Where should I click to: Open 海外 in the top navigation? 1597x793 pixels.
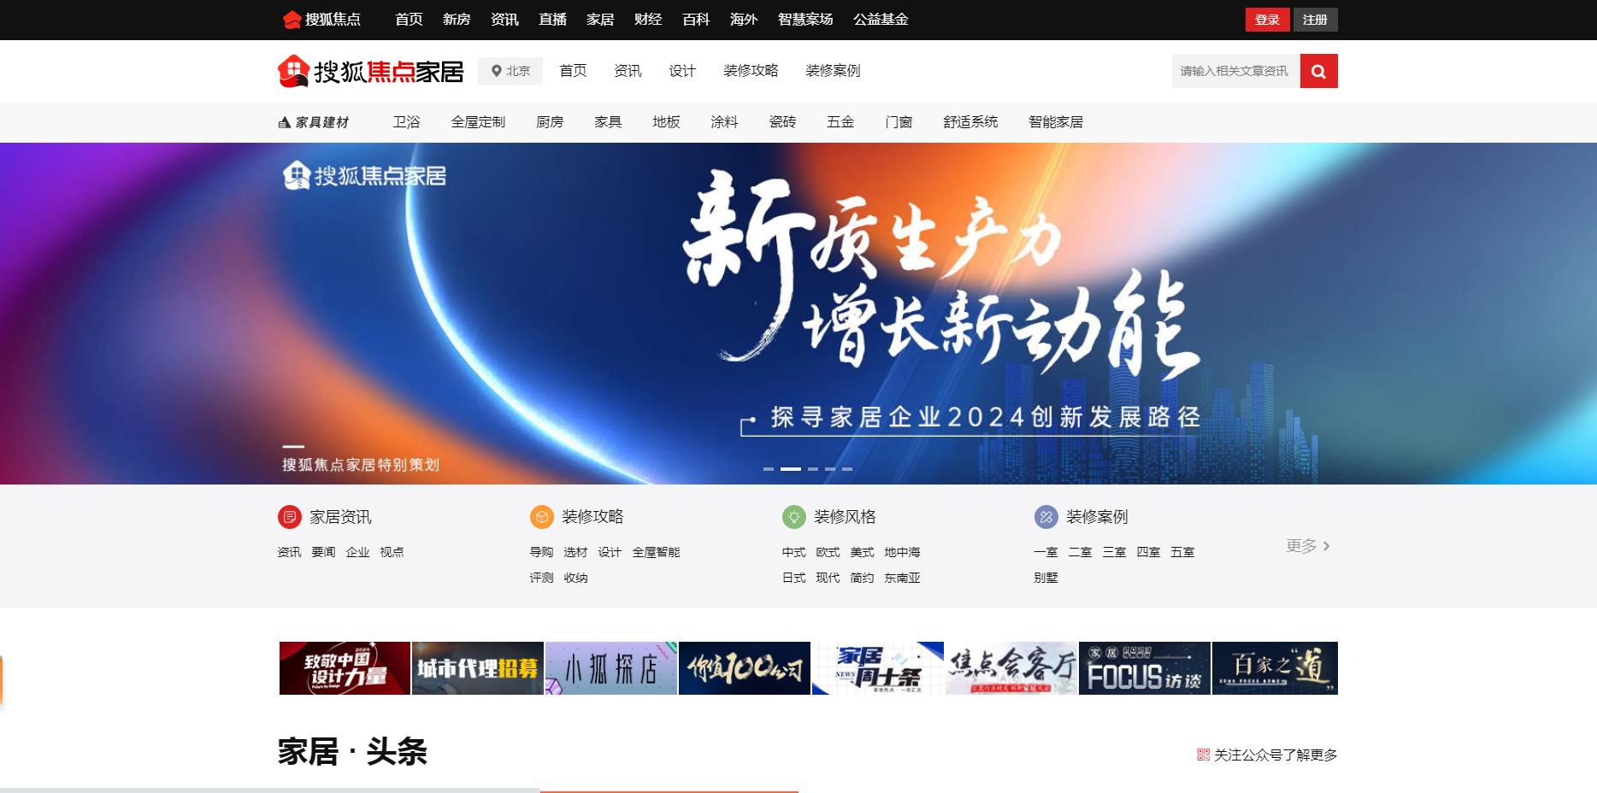coord(744,20)
